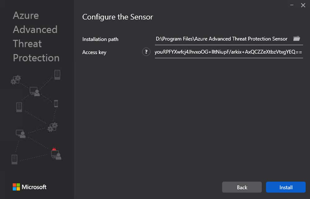The width and height of the screenshot is (310, 199).
Task: Click the Configure the Sensor heading
Action: pos(117,17)
